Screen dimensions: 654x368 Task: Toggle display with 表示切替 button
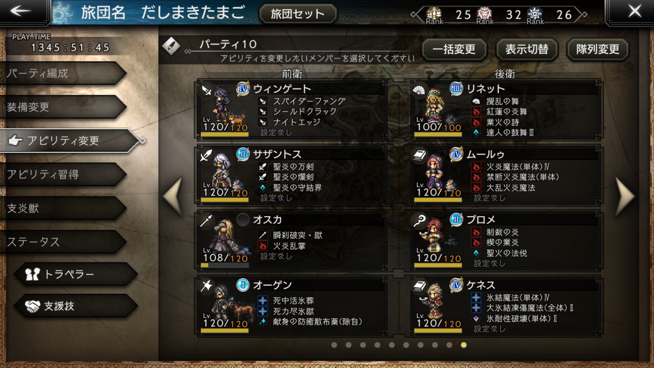pos(526,50)
